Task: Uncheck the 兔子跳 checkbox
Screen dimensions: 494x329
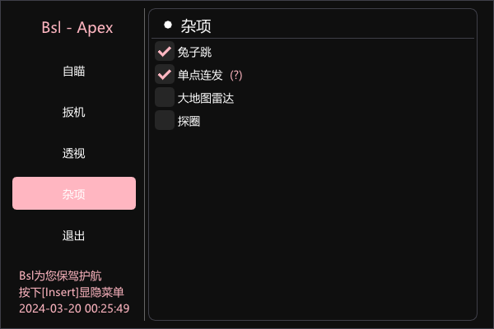Action: click(165, 51)
